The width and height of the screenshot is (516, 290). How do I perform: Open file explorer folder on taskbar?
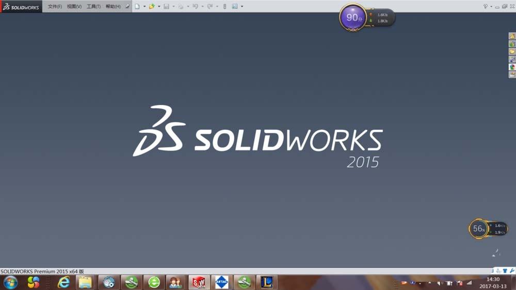point(85,282)
